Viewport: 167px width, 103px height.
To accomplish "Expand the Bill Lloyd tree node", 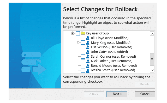I will point(78,38).
